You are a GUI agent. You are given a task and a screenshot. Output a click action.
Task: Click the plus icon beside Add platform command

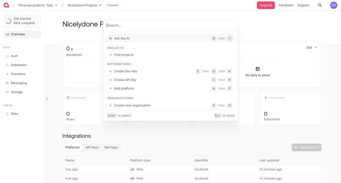point(111,88)
